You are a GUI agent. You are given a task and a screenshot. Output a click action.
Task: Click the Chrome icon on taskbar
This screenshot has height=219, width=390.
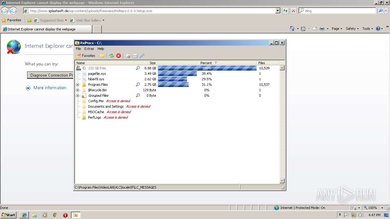click(x=55, y=215)
